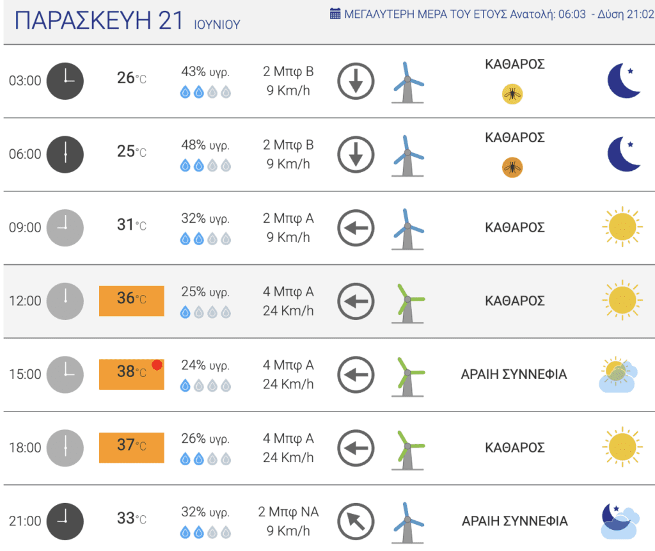
Task: Click the sun icon at 12:00
Action: [622, 300]
